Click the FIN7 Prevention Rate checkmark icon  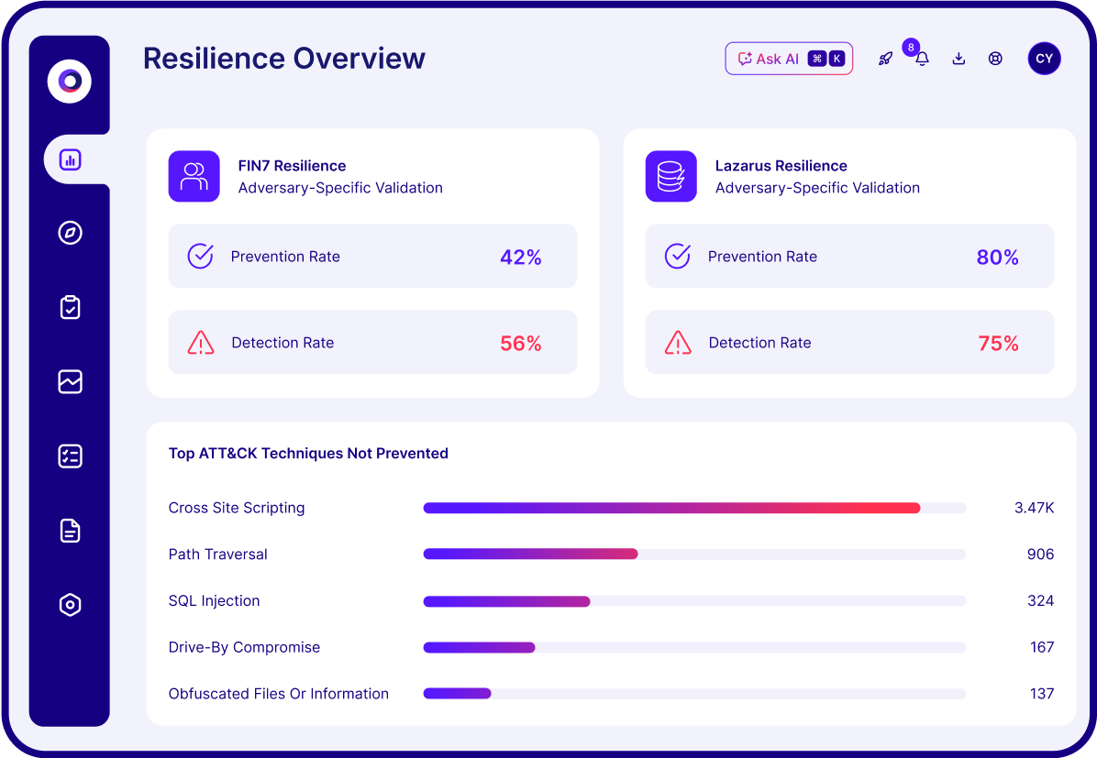tap(200, 256)
